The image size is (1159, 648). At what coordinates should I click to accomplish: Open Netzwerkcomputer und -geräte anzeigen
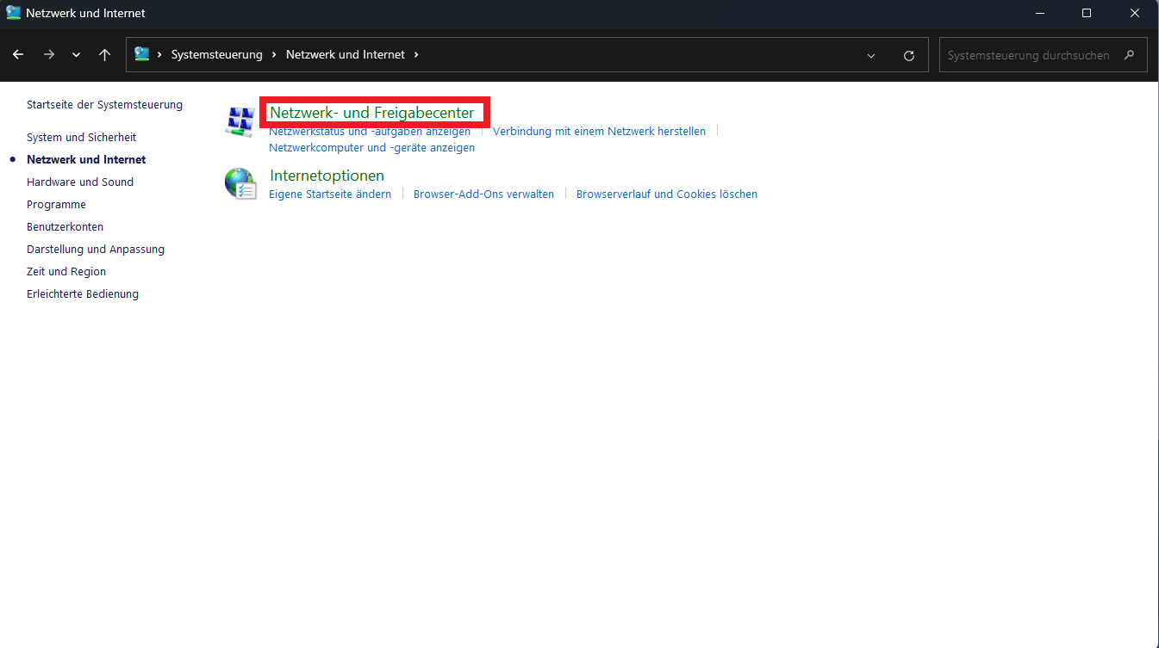tap(371, 147)
